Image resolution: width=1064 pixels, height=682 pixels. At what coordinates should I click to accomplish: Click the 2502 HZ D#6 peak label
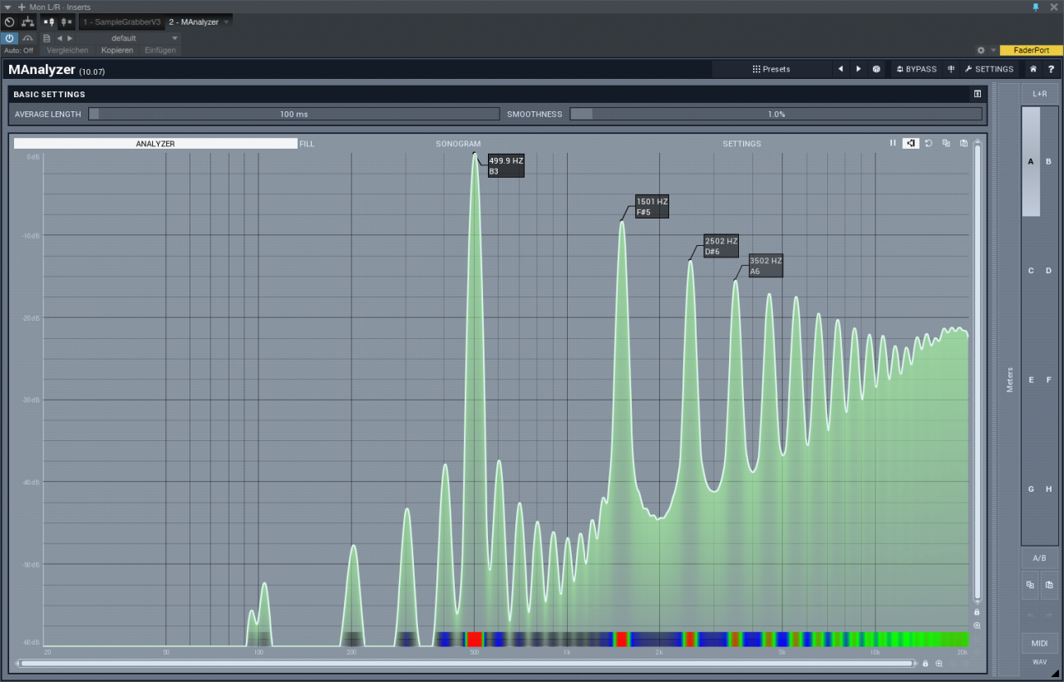tap(721, 247)
